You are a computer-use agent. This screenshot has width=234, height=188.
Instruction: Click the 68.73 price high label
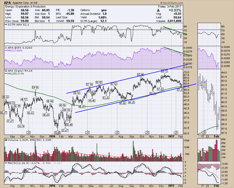click(165, 71)
